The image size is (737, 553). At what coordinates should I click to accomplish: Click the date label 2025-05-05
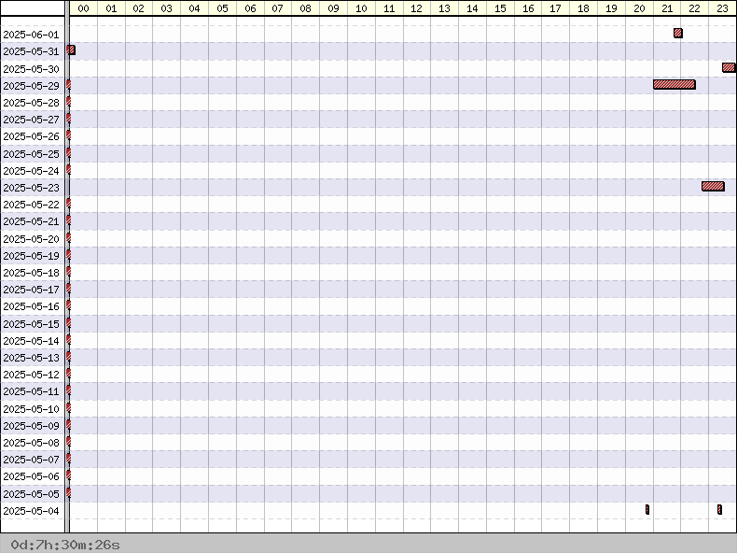click(31, 495)
